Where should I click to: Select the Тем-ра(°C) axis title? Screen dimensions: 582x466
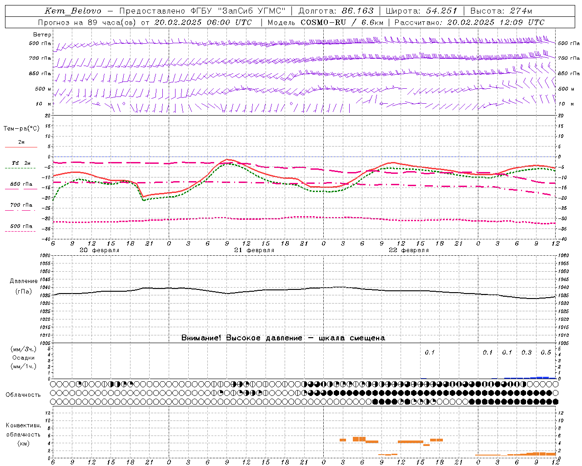pos(21,129)
